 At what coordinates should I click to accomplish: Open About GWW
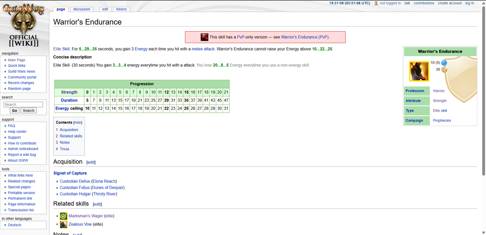click(18, 160)
